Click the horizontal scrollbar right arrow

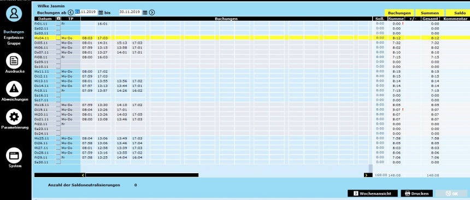366,175
